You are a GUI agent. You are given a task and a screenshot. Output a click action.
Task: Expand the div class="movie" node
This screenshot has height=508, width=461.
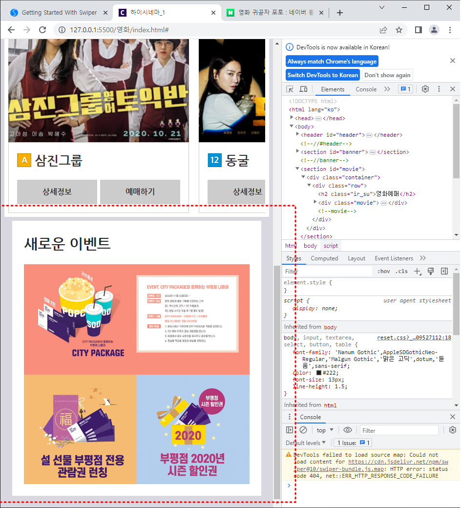pyautogui.click(x=315, y=203)
